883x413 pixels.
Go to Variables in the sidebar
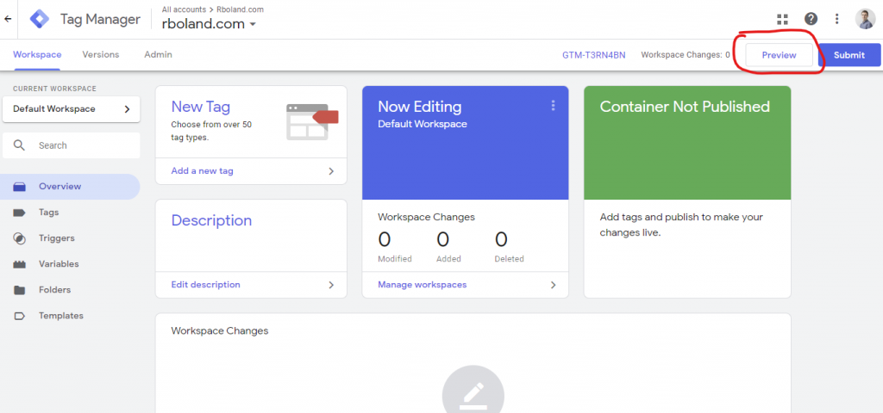click(58, 264)
